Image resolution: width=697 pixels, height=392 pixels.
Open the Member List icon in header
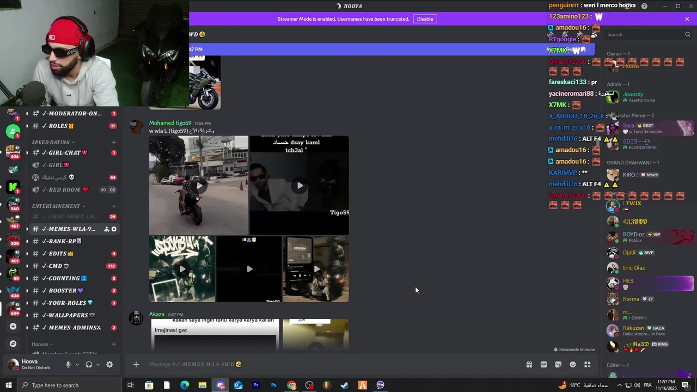pyautogui.click(x=594, y=34)
